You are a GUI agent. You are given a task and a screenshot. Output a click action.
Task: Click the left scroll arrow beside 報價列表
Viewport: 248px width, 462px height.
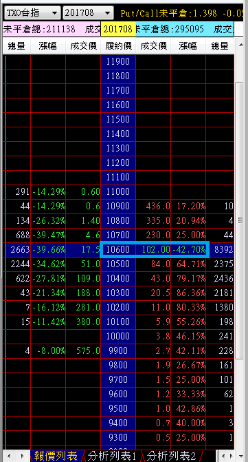point(10,456)
